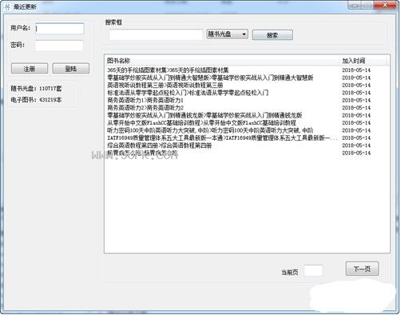This screenshot has width=401, height=315.
Task: Select row 英语视听说教程第三册
Action: pos(247,86)
